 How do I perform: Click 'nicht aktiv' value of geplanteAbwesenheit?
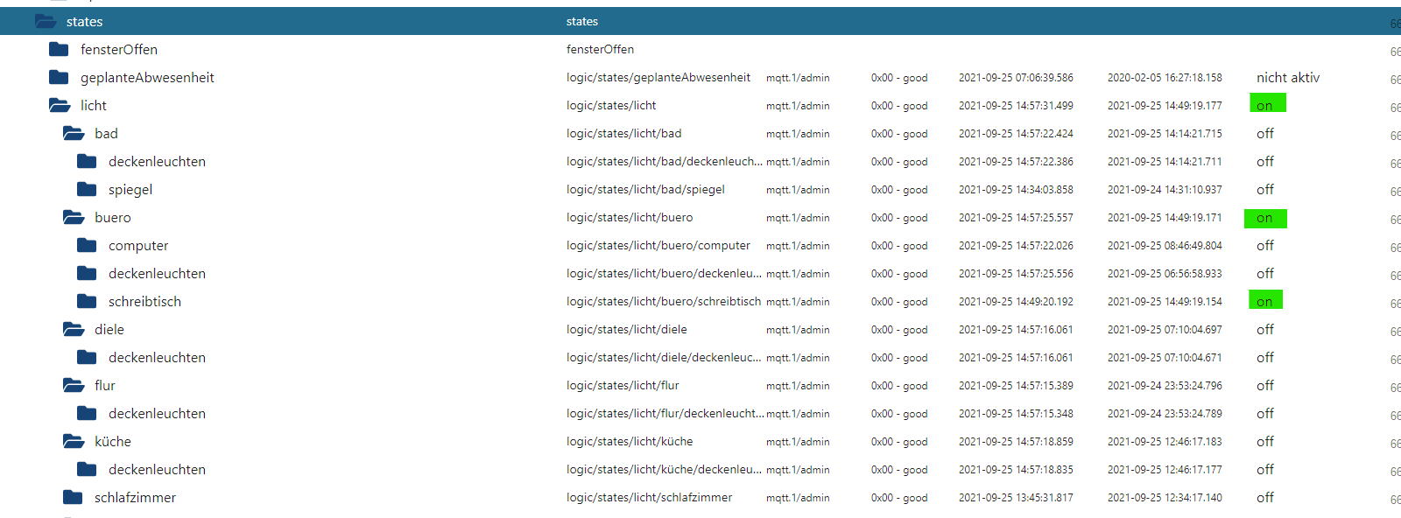1288,78
